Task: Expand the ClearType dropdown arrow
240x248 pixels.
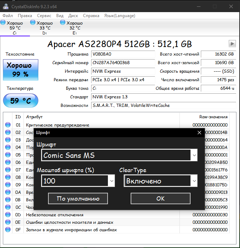Action: point(194,181)
